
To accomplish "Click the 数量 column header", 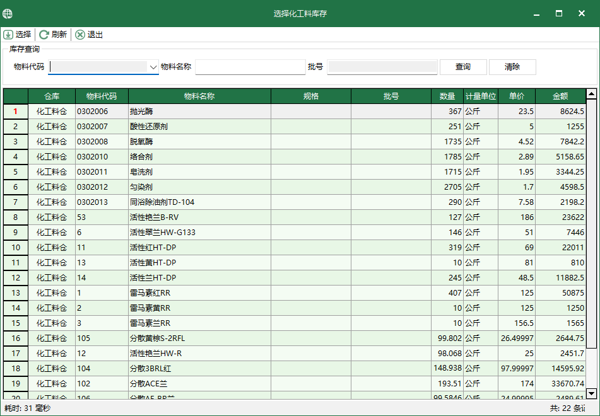I will 447,96.
